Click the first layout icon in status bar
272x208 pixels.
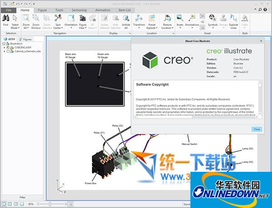point(4,204)
